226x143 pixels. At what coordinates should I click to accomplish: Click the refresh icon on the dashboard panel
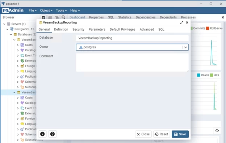[217, 131]
